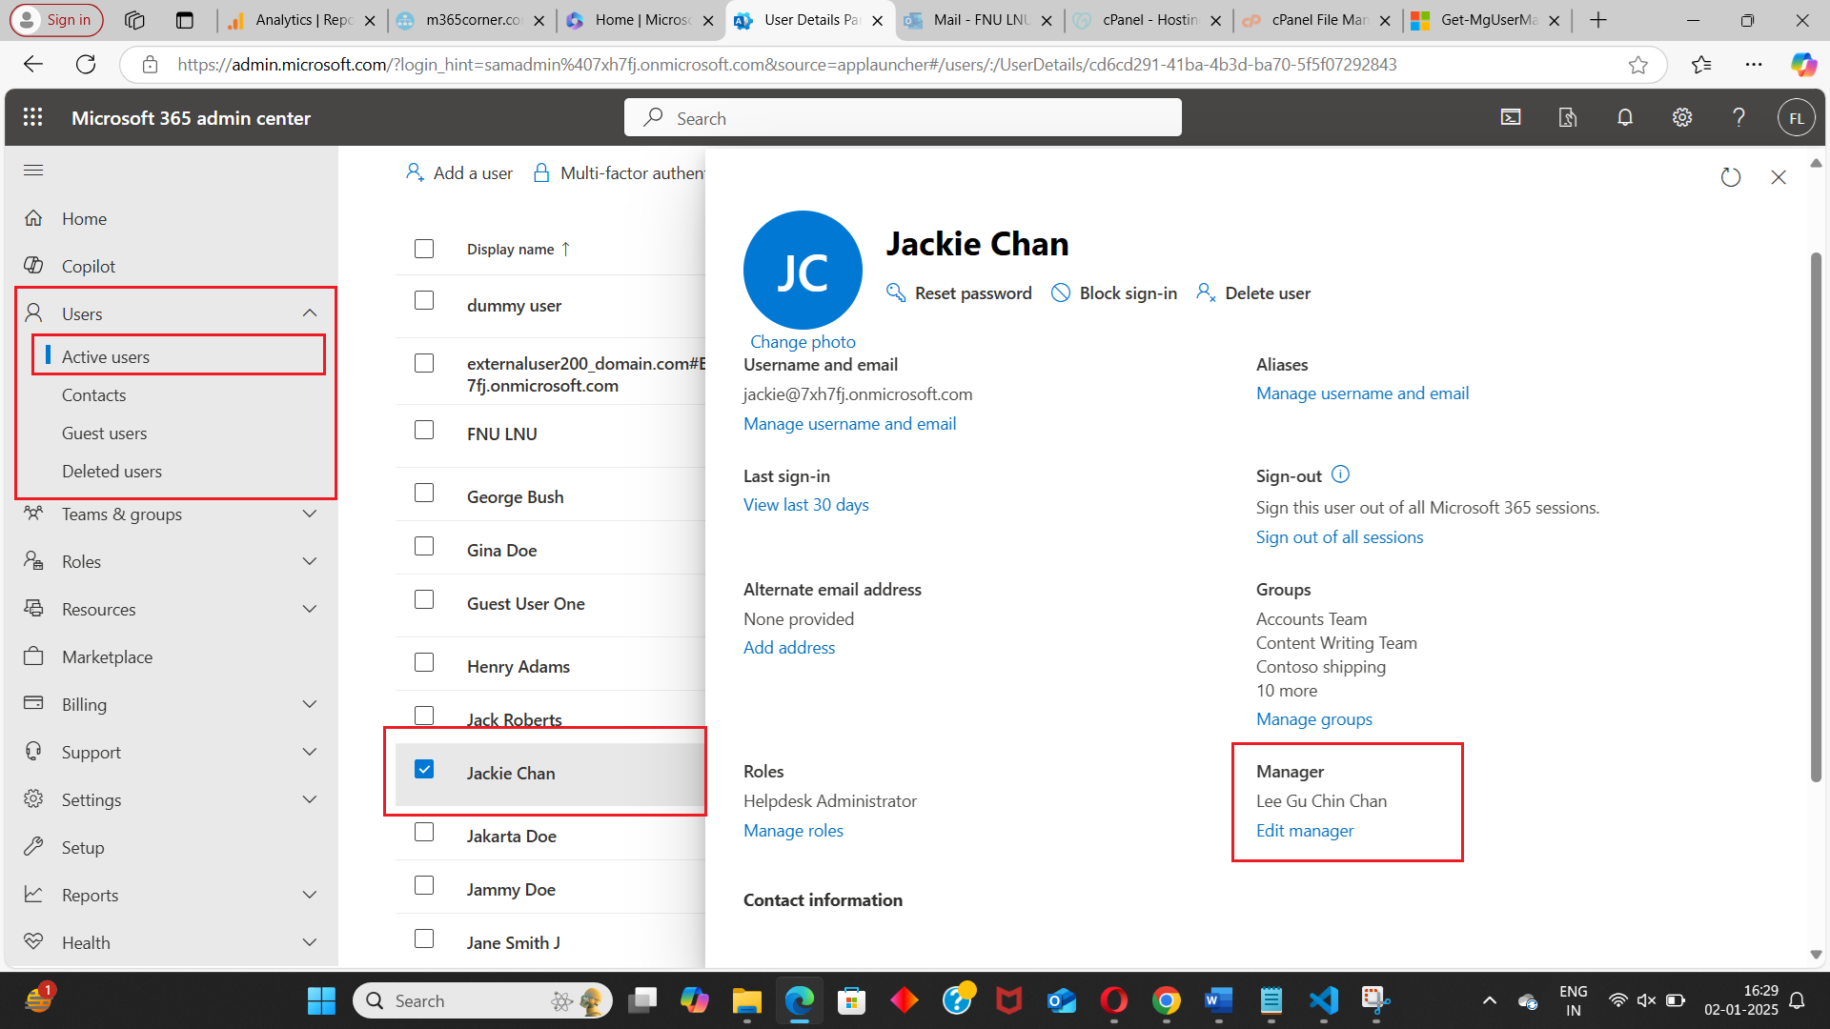Viewport: 1830px width, 1029px height.
Task: Collapse the navigation hamburger menu
Action: 33,171
